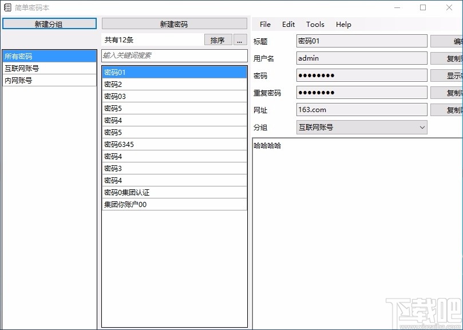Select the 所有密码 group in sidebar
463x330 pixels.
(49, 55)
